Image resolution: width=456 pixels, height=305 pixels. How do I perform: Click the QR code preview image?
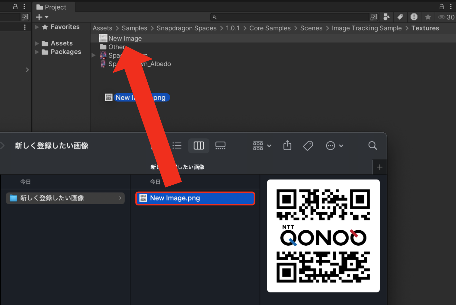(323, 236)
